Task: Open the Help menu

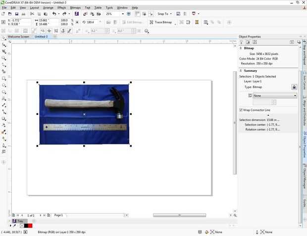Action: 135,7
